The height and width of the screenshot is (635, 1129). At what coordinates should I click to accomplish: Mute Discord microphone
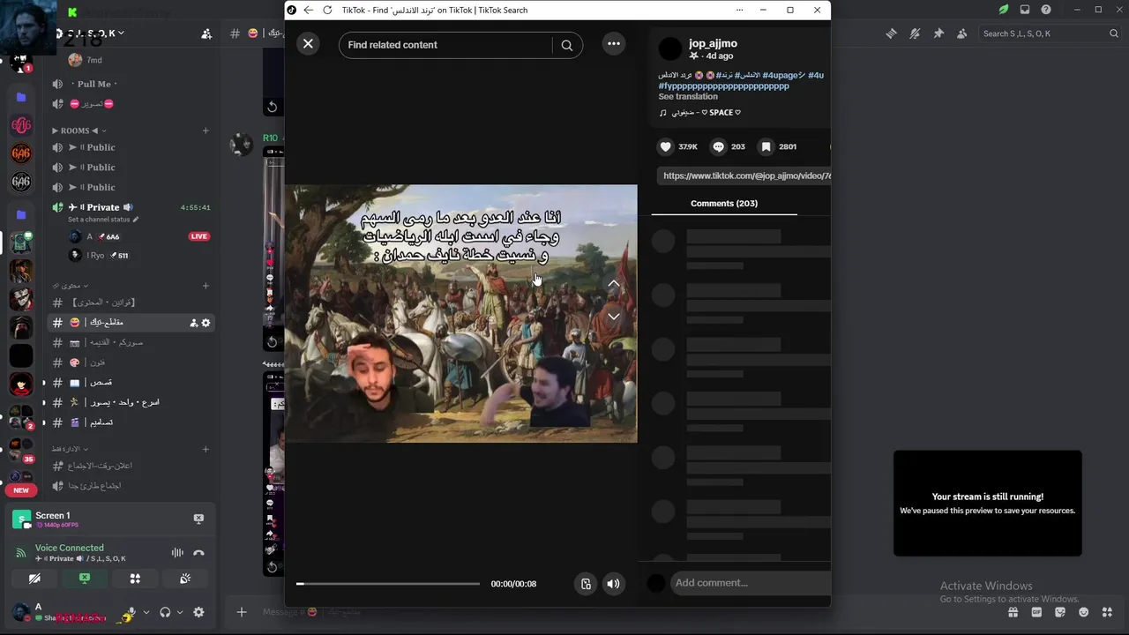[x=131, y=612]
